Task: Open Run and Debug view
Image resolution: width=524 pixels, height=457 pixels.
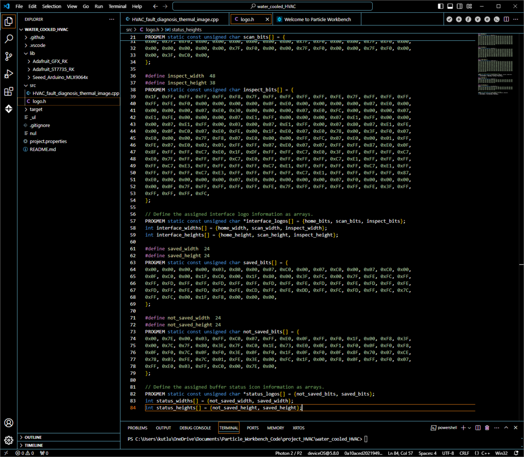Action: point(9,74)
